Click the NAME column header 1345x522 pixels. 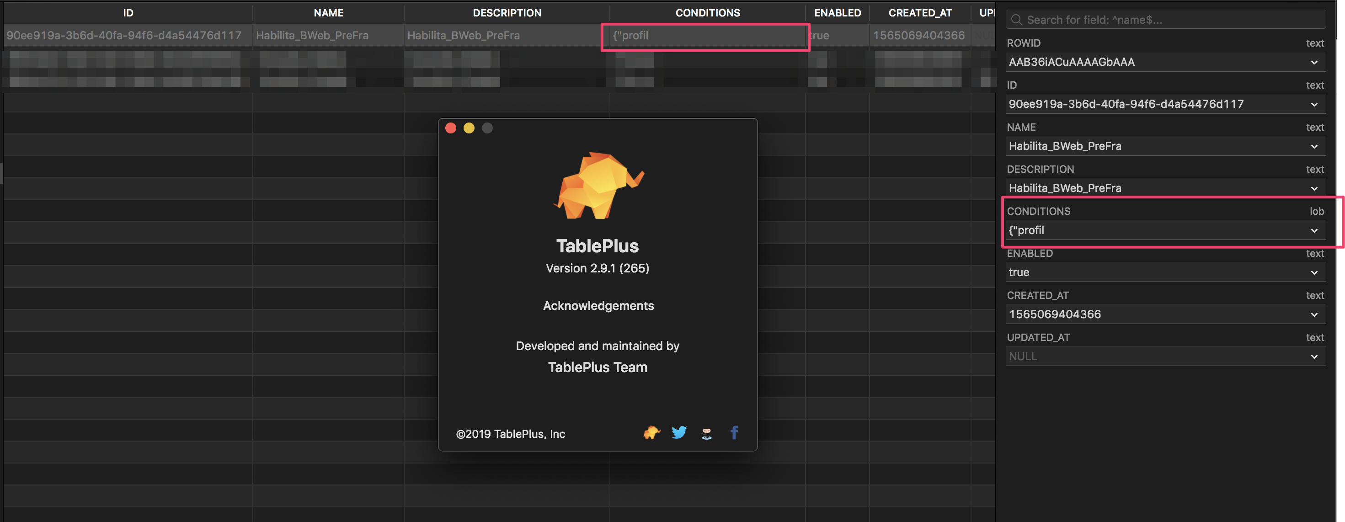point(328,12)
